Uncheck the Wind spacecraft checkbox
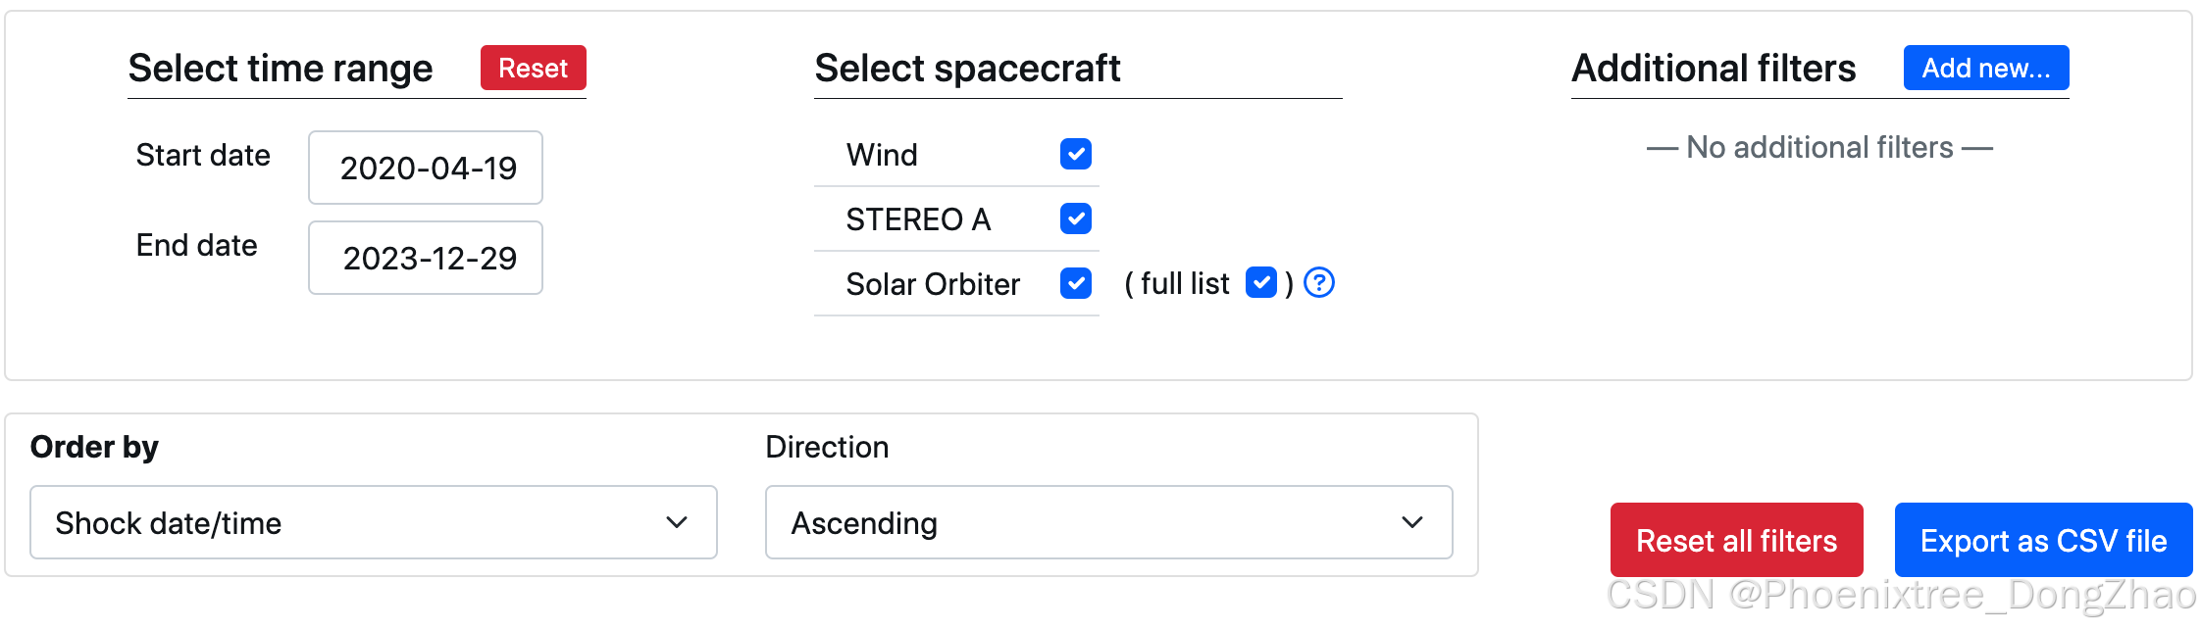2201x629 pixels. tap(1076, 154)
